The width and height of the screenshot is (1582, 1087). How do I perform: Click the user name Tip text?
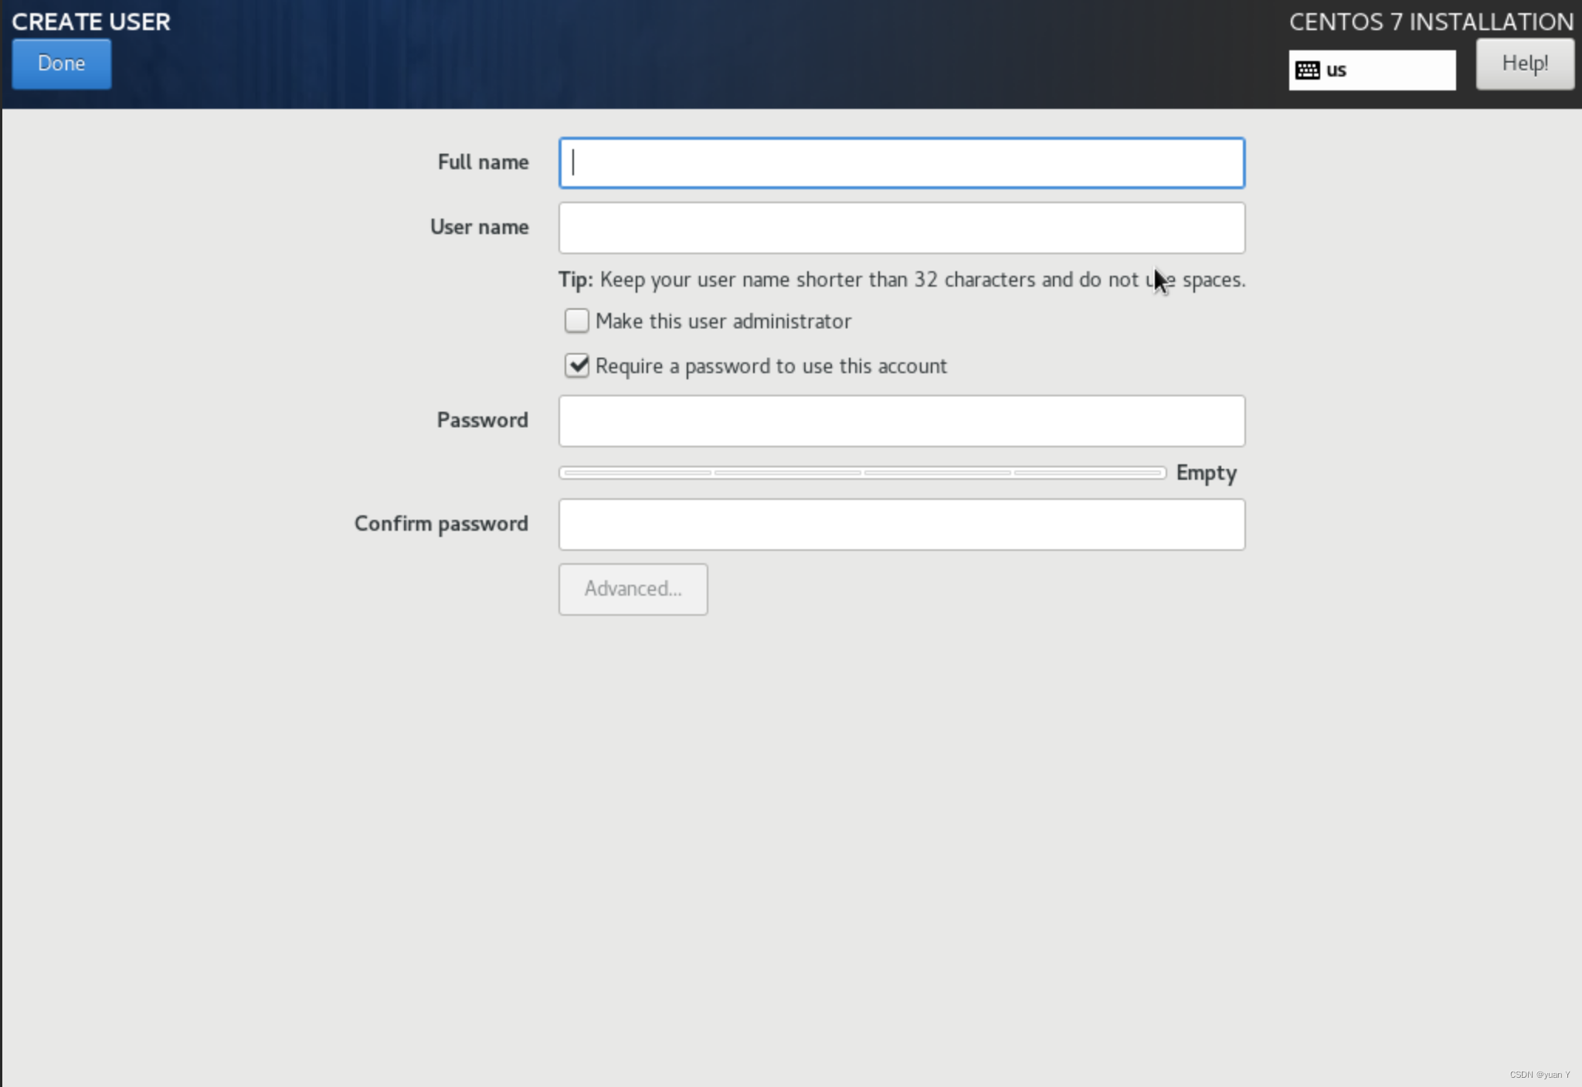coord(901,280)
